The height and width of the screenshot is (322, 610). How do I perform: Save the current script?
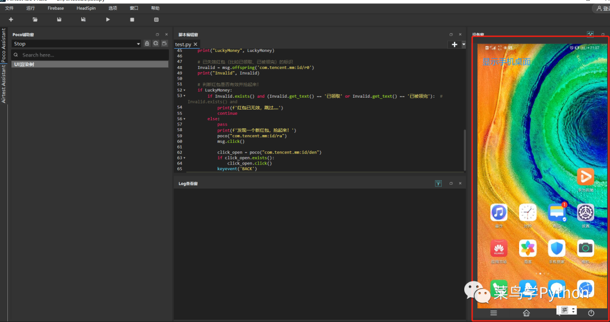pos(59,19)
